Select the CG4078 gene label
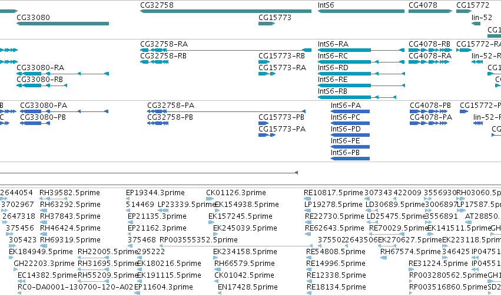 click(x=423, y=5)
